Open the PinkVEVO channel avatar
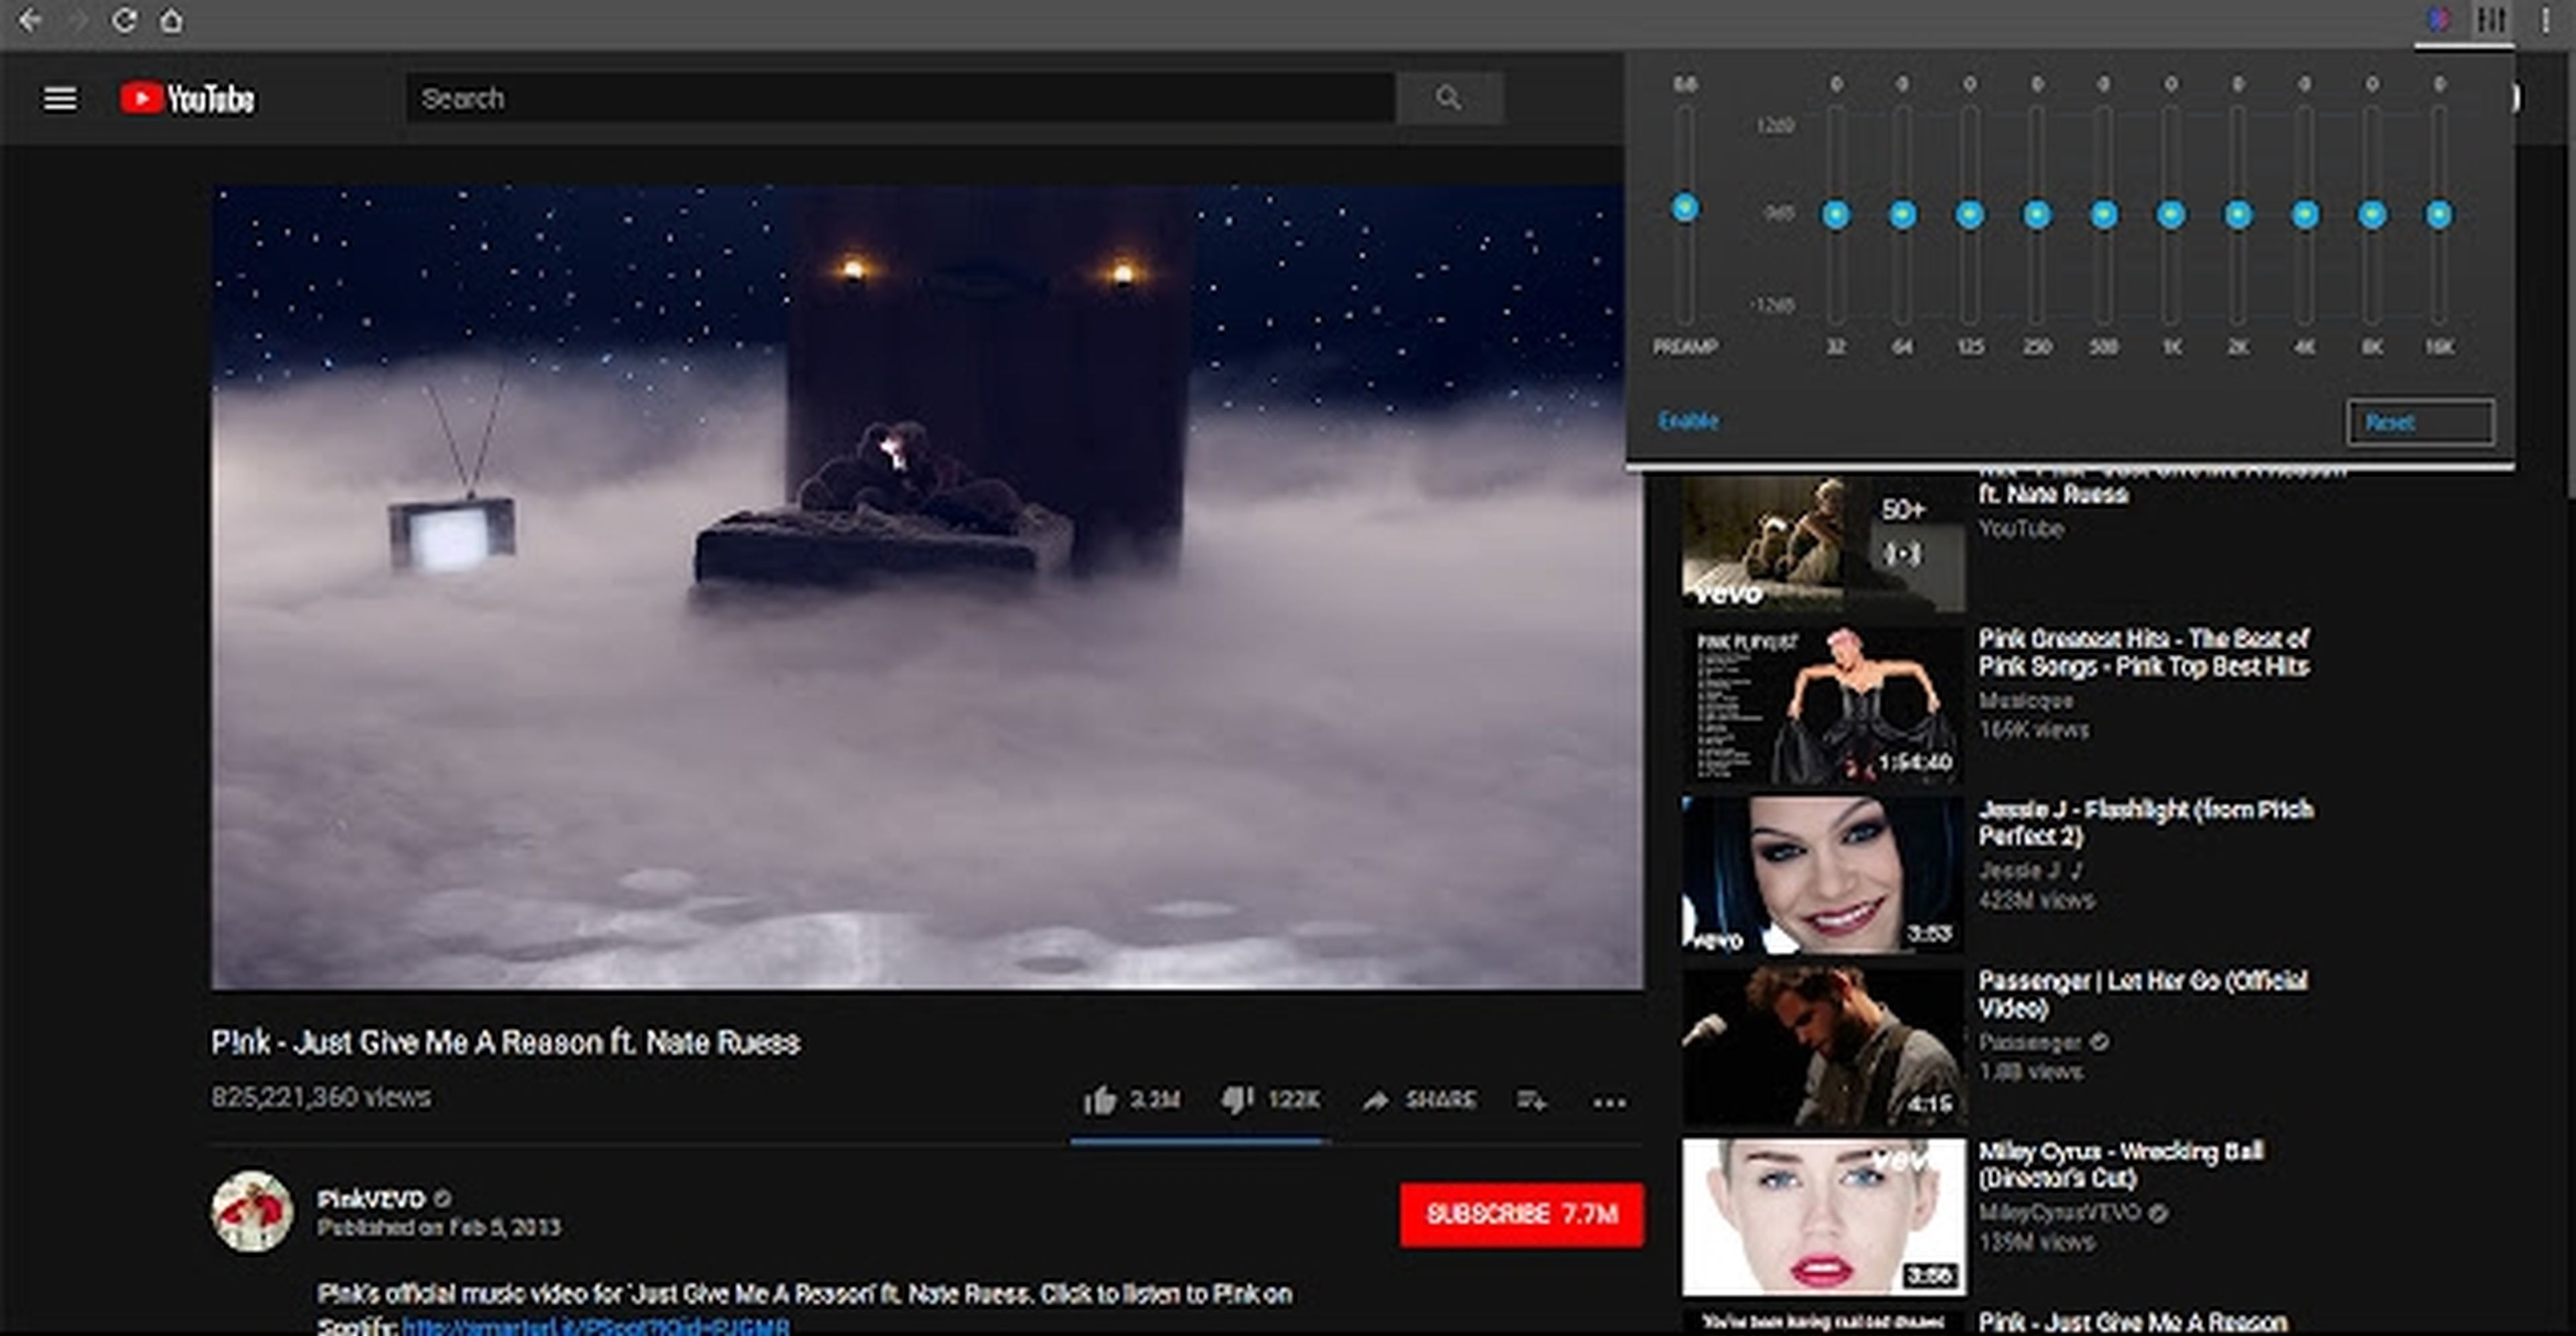2576x1336 pixels. (x=251, y=1211)
